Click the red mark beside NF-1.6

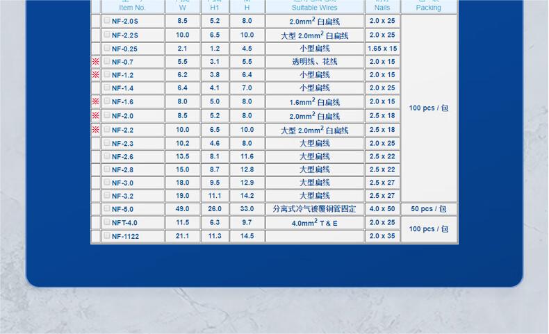96,101
